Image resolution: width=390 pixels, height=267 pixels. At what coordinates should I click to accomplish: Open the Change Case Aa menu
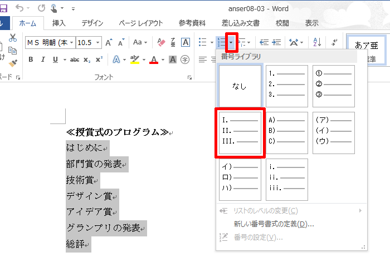(x=140, y=42)
